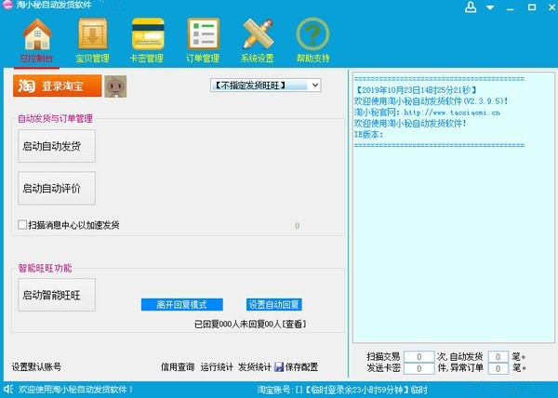Open 发货统计 link

click(x=255, y=366)
